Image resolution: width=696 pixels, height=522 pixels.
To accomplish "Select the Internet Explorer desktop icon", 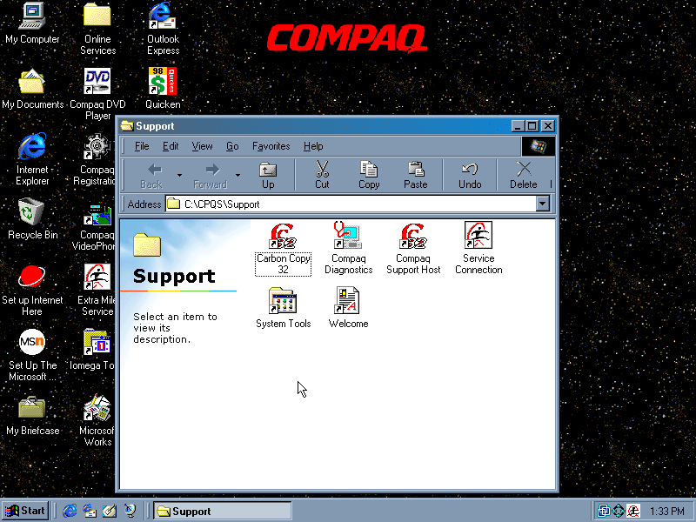I will click(32, 159).
